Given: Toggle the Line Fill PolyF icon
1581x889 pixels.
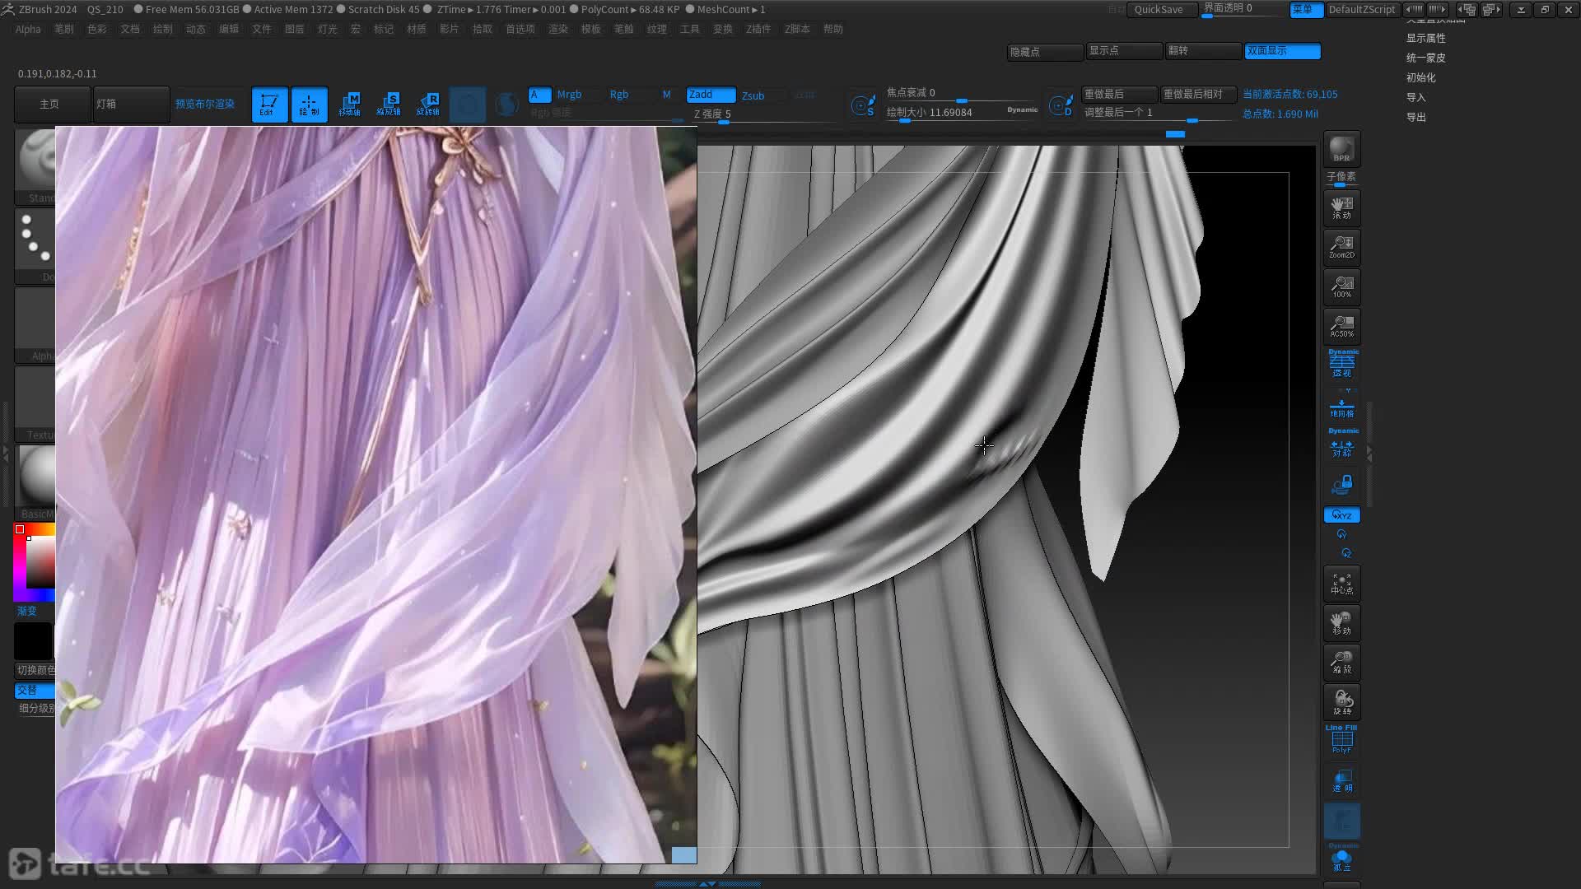Looking at the screenshot, I should 1341,740.
